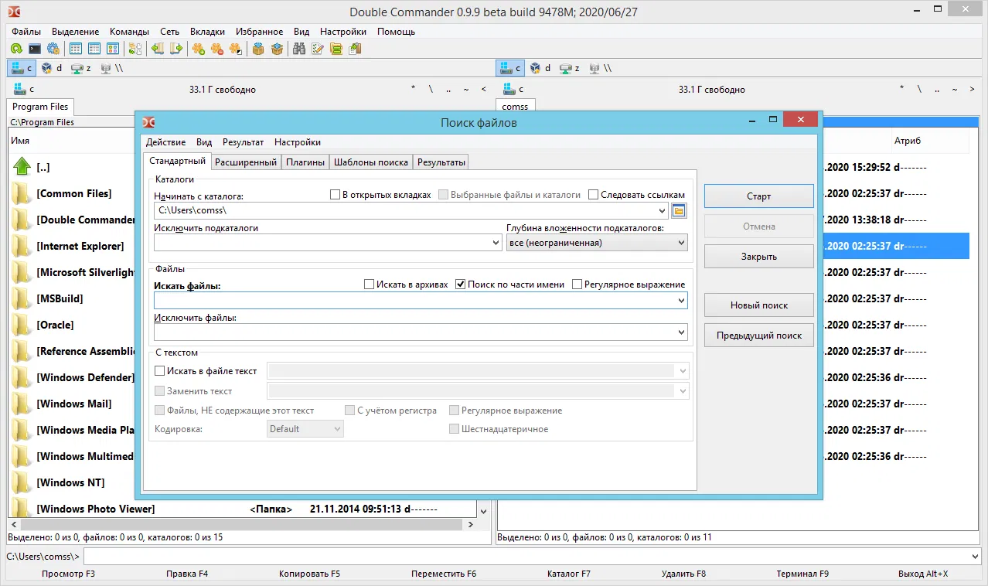Open 'Файлы' menu in main window
This screenshot has width=988, height=586.
(x=26, y=32)
